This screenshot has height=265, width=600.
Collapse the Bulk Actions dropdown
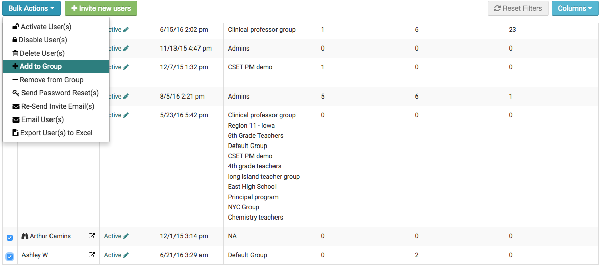tap(31, 8)
